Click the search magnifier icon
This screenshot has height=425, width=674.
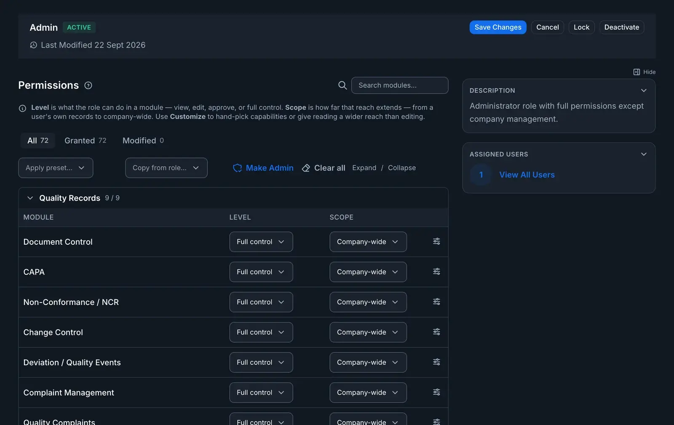pyautogui.click(x=342, y=86)
